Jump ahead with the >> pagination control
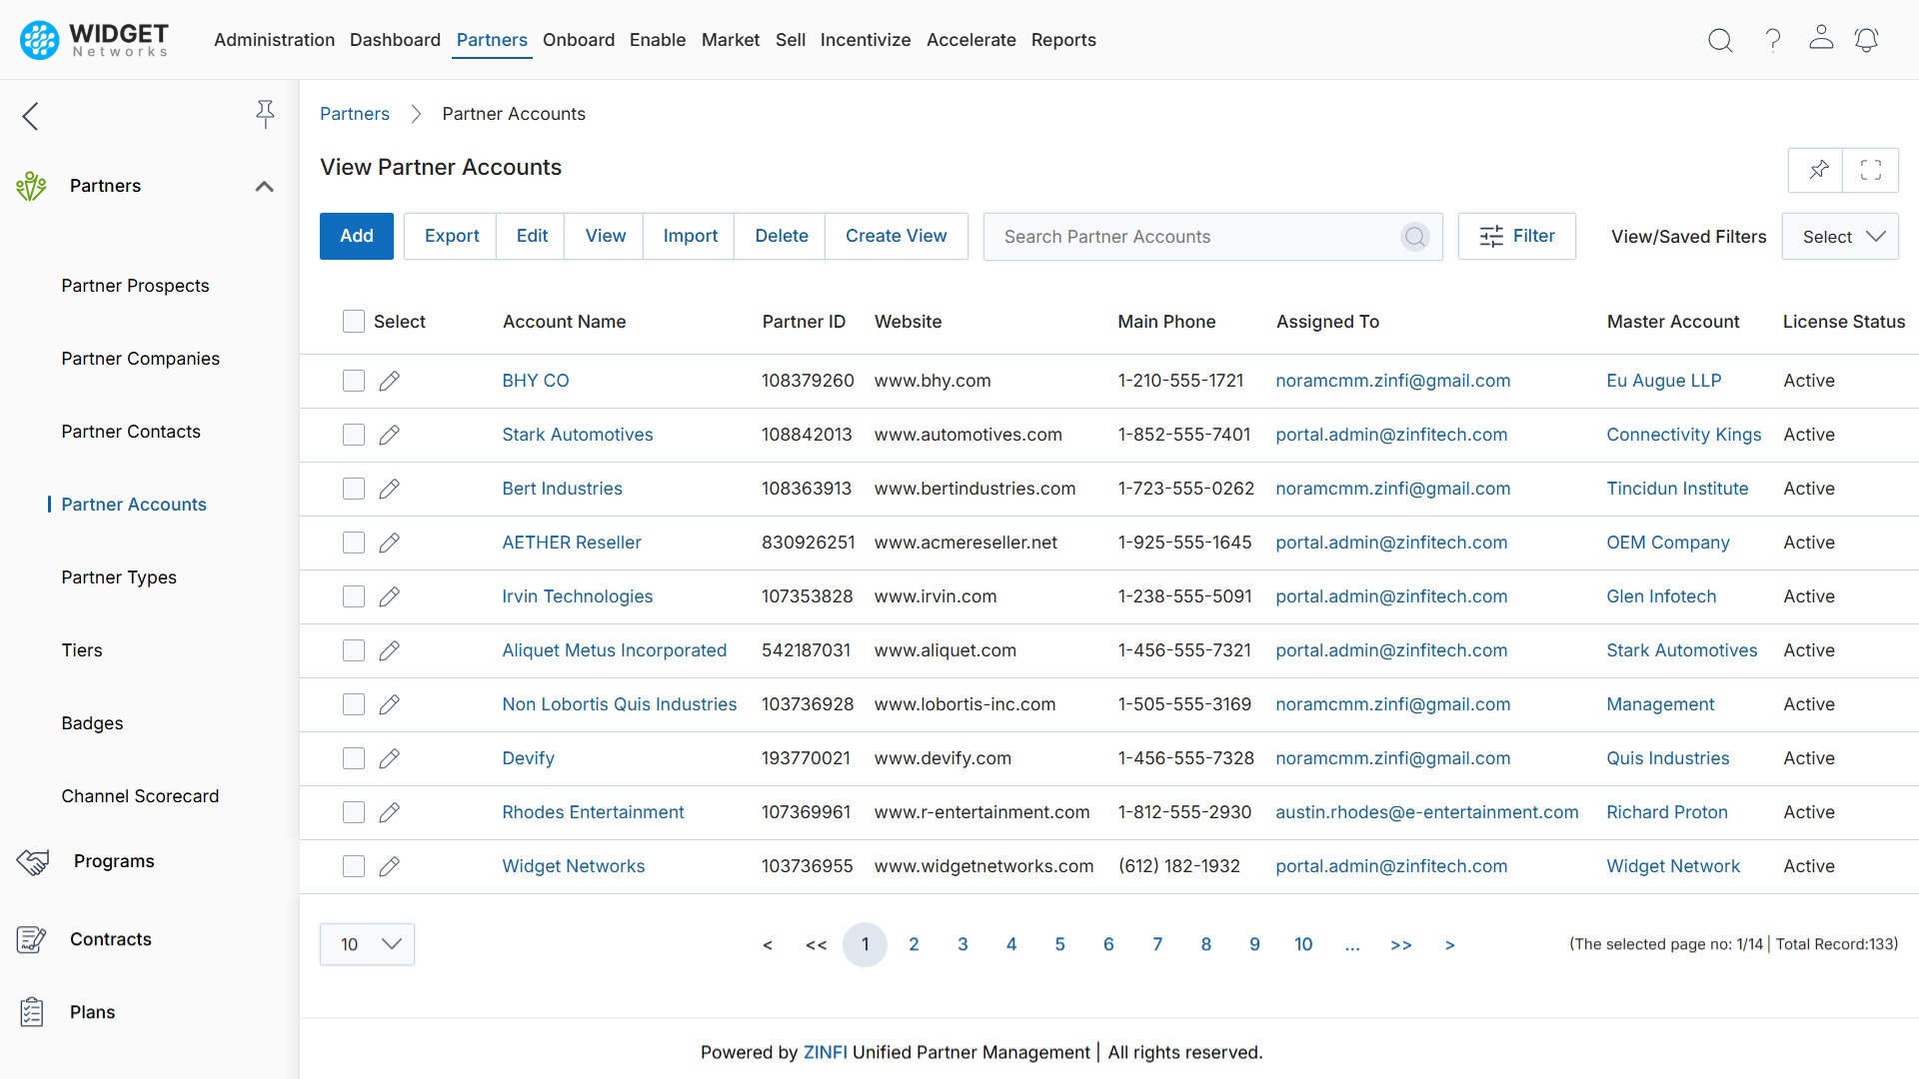 [1401, 945]
